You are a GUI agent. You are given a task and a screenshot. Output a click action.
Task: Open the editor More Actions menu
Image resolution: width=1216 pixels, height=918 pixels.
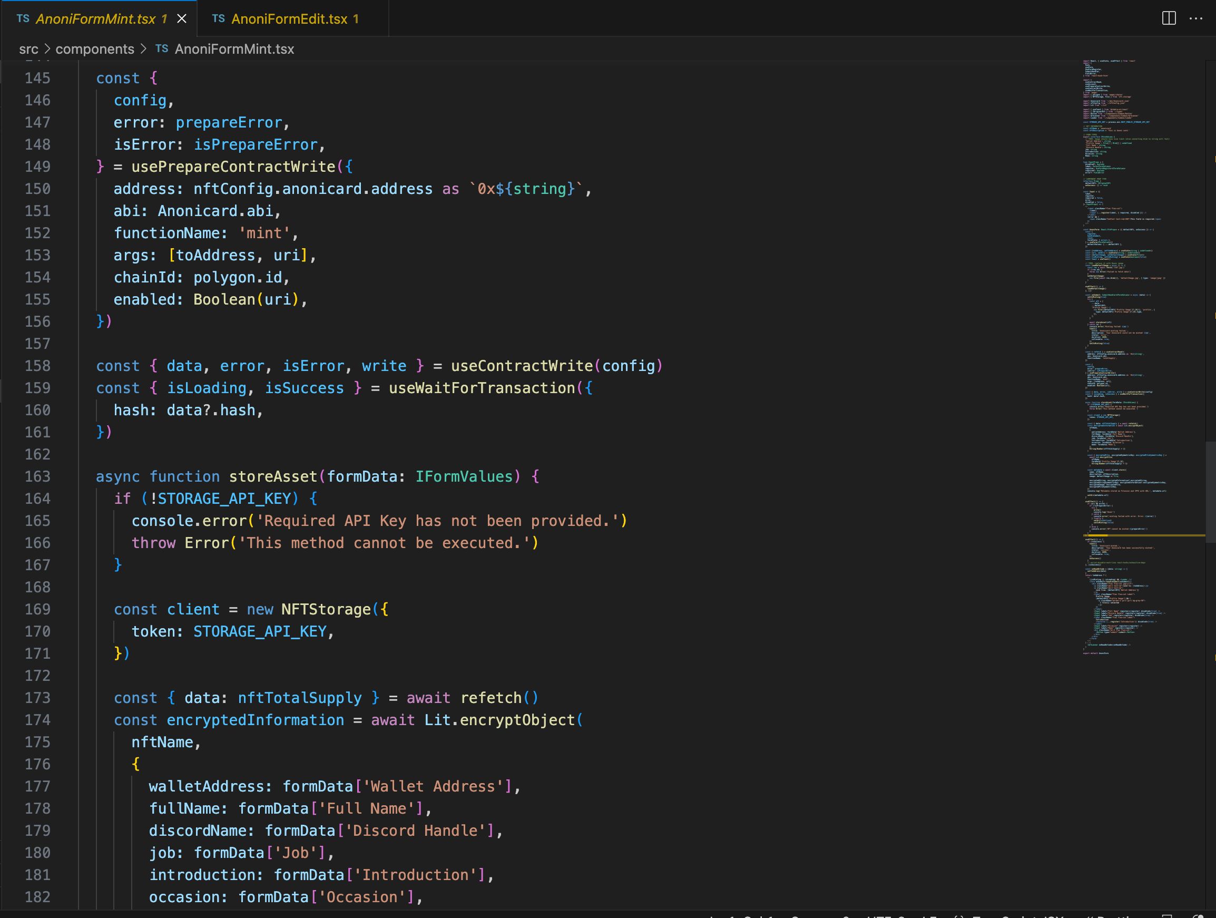pos(1195,18)
